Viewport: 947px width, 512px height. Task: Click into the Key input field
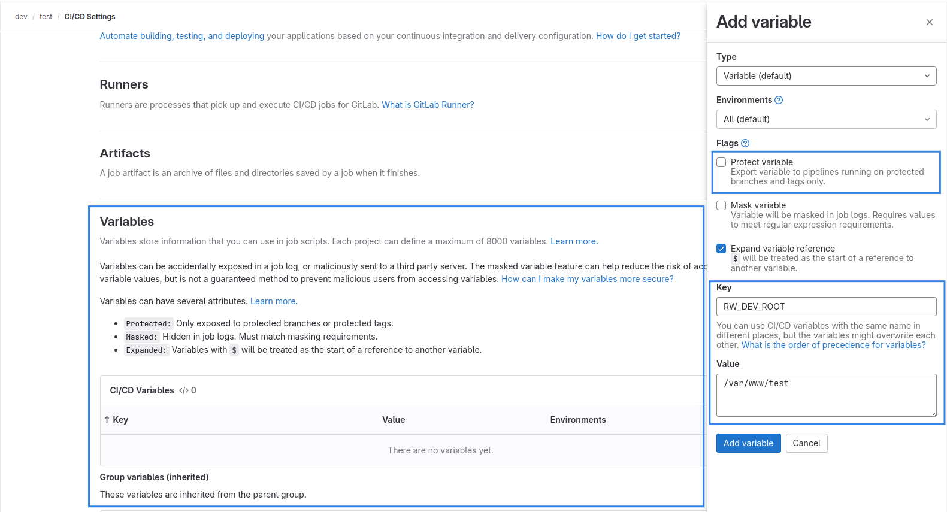point(826,307)
